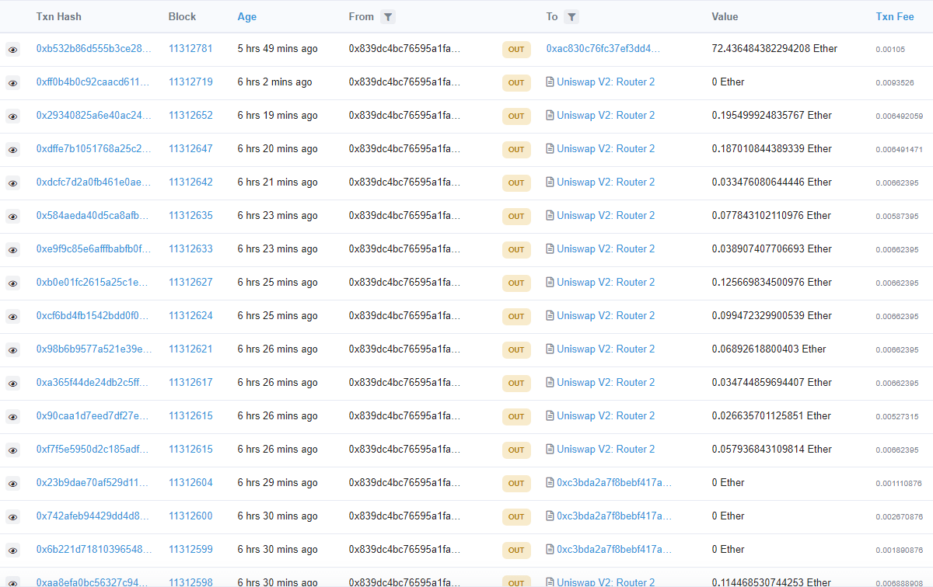The image size is (933, 587).
Task: Open block 11312627
Action: point(190,282)
